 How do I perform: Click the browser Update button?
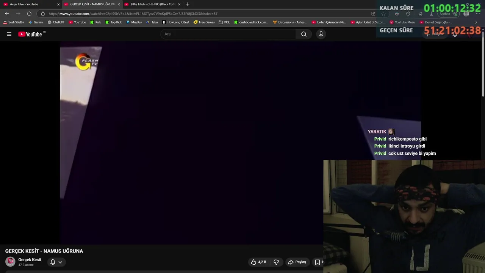tap(449, 14)
